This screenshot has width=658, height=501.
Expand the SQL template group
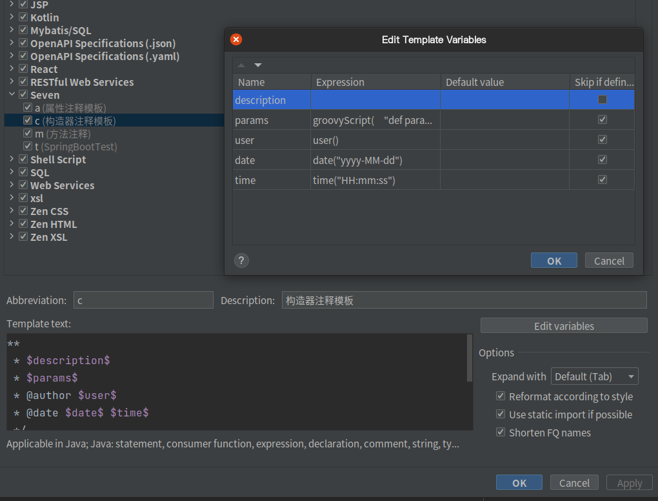click(12, 172)
